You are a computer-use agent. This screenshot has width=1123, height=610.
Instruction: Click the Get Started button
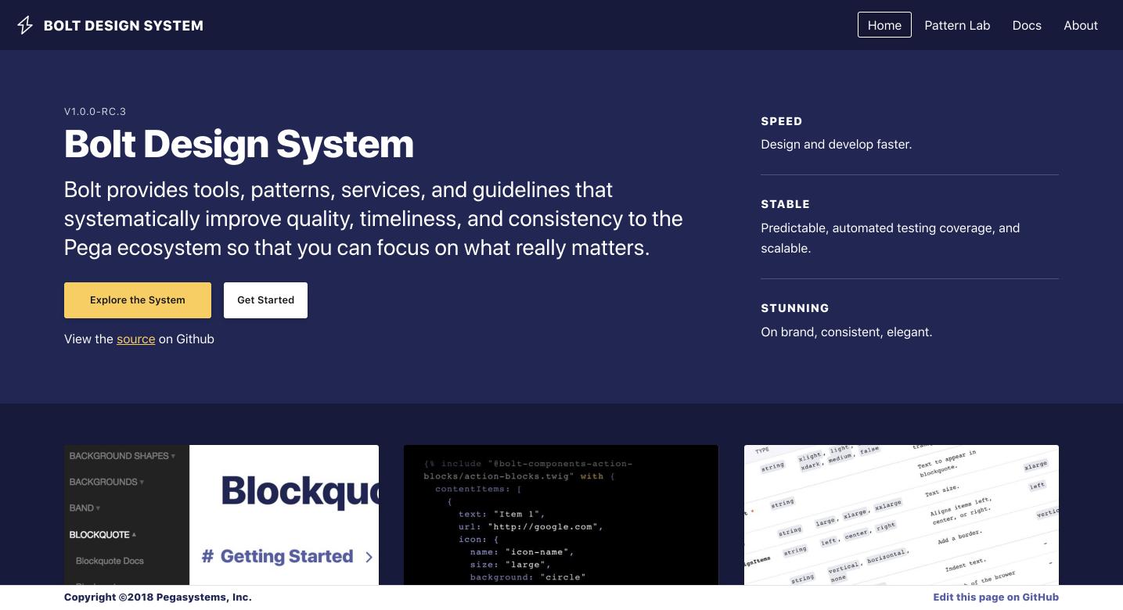pyautogui.click(x=265, y=300)
